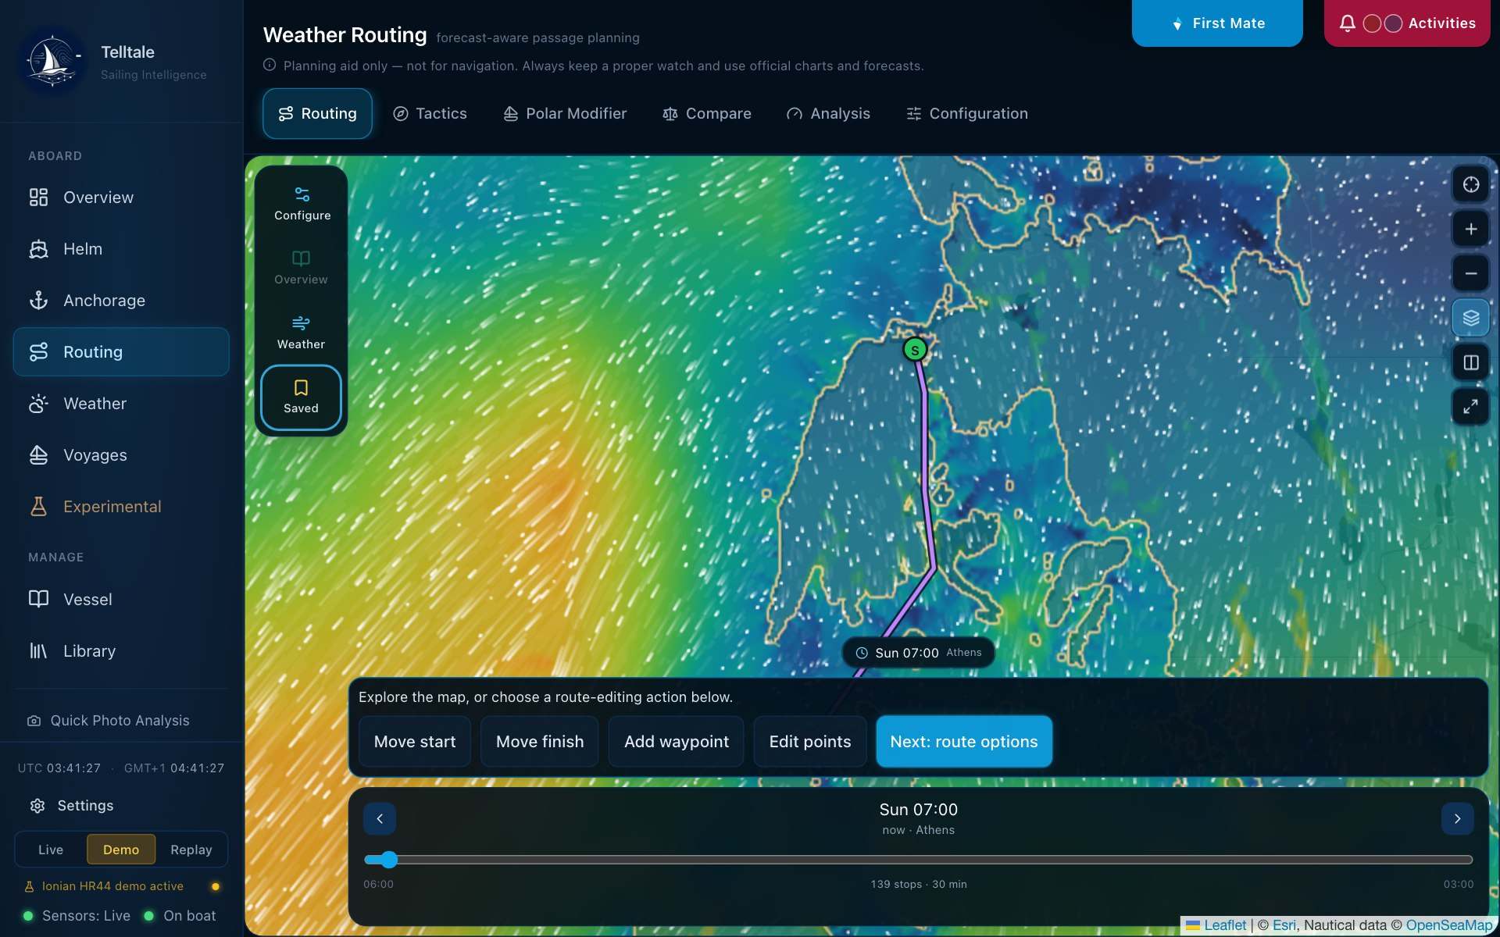The width and height of the screenshot is (1500, 937).
Task: Open the Weather panel in map sidebar
Action: pos(301,333)
